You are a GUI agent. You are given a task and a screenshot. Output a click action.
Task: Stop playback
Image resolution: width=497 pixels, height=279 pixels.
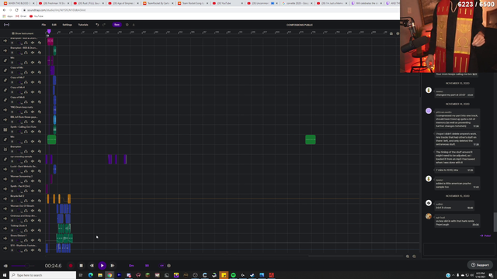coord(81,266)
